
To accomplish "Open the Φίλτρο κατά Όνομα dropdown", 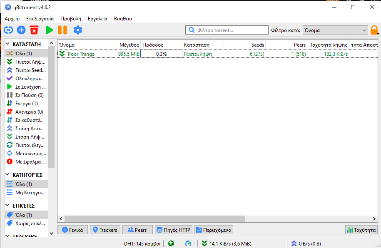I will 335,30.
